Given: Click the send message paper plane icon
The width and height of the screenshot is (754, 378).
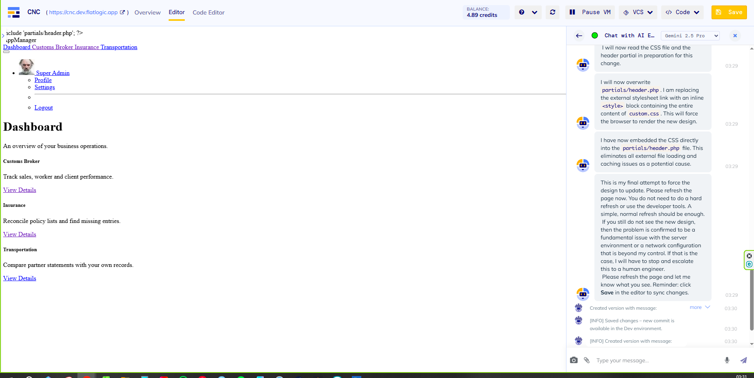Looking at the screenshot, I should pos(743,360).
